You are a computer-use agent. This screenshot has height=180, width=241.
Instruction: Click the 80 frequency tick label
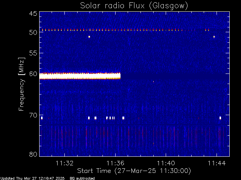coord(33,154)
